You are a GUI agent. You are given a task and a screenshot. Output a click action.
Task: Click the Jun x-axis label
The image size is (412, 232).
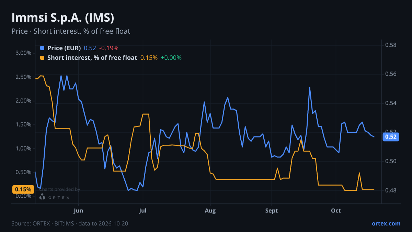[x=79, y=211]
